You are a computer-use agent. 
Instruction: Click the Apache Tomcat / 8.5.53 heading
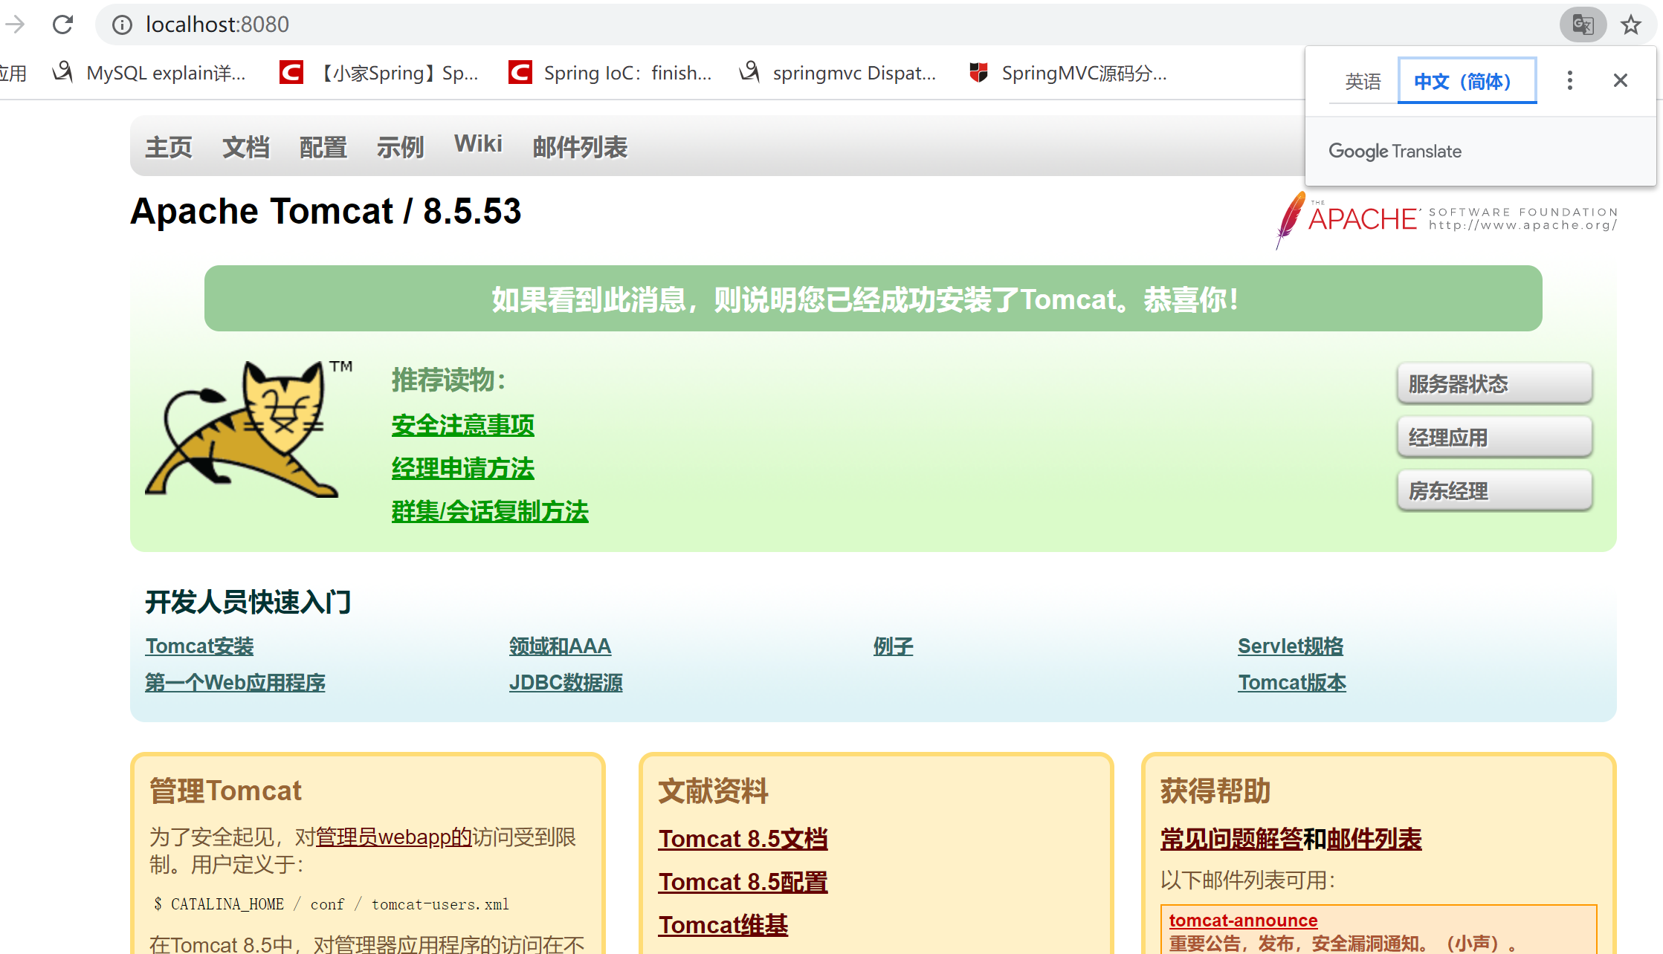326,211
